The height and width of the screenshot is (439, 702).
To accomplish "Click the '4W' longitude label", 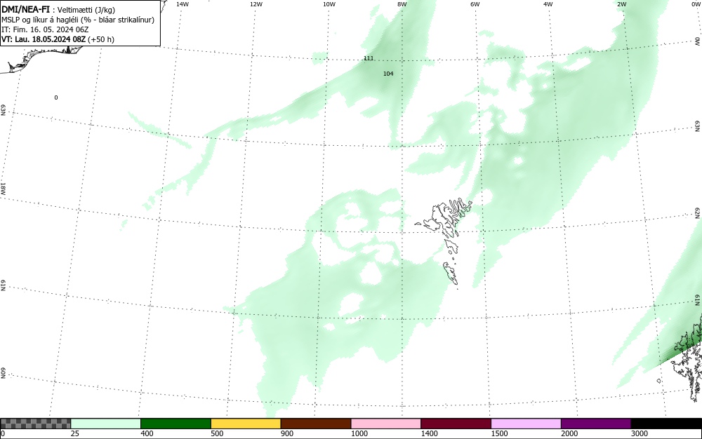I will coord(548,4).
